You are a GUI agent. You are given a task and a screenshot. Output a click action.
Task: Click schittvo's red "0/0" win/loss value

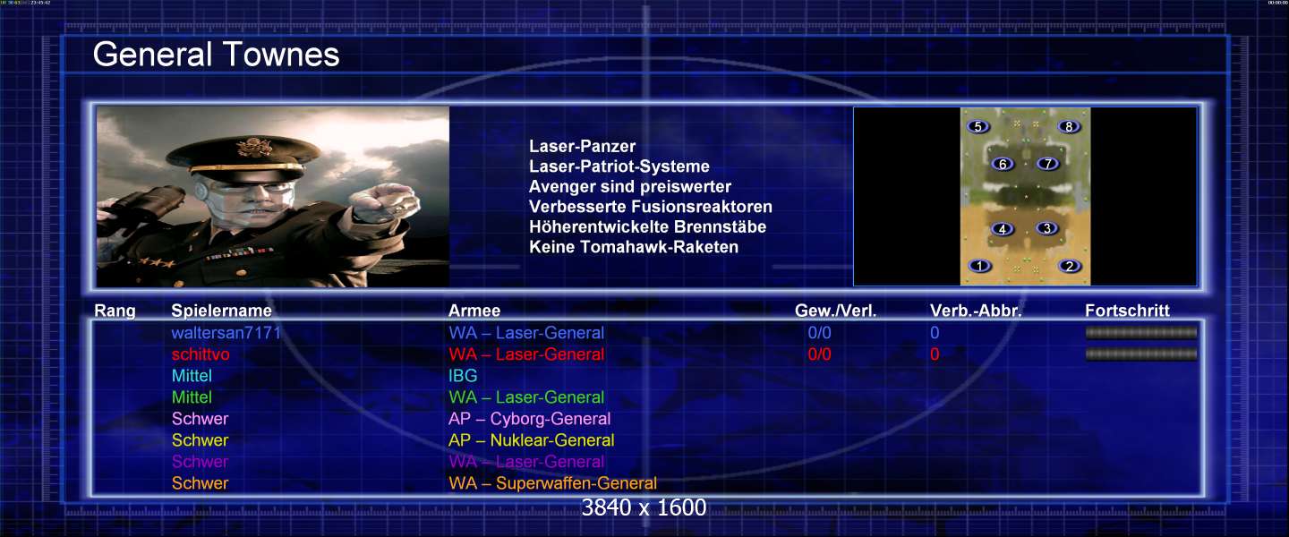(819, 354)
